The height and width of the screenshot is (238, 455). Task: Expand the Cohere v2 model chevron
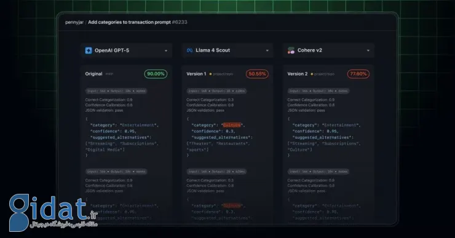(368, 51)
